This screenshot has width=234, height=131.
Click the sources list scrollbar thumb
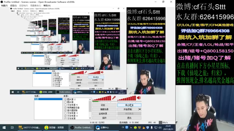point(90,107)
